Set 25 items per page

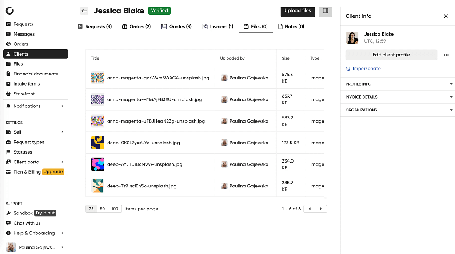coord(91,209)
